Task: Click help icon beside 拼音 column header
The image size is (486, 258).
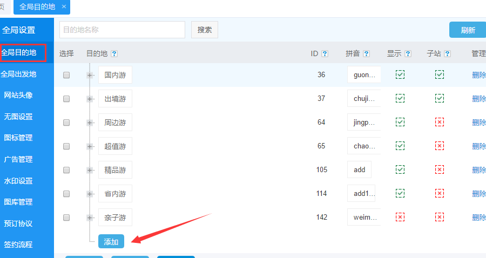Action: [x=367, y=54]
